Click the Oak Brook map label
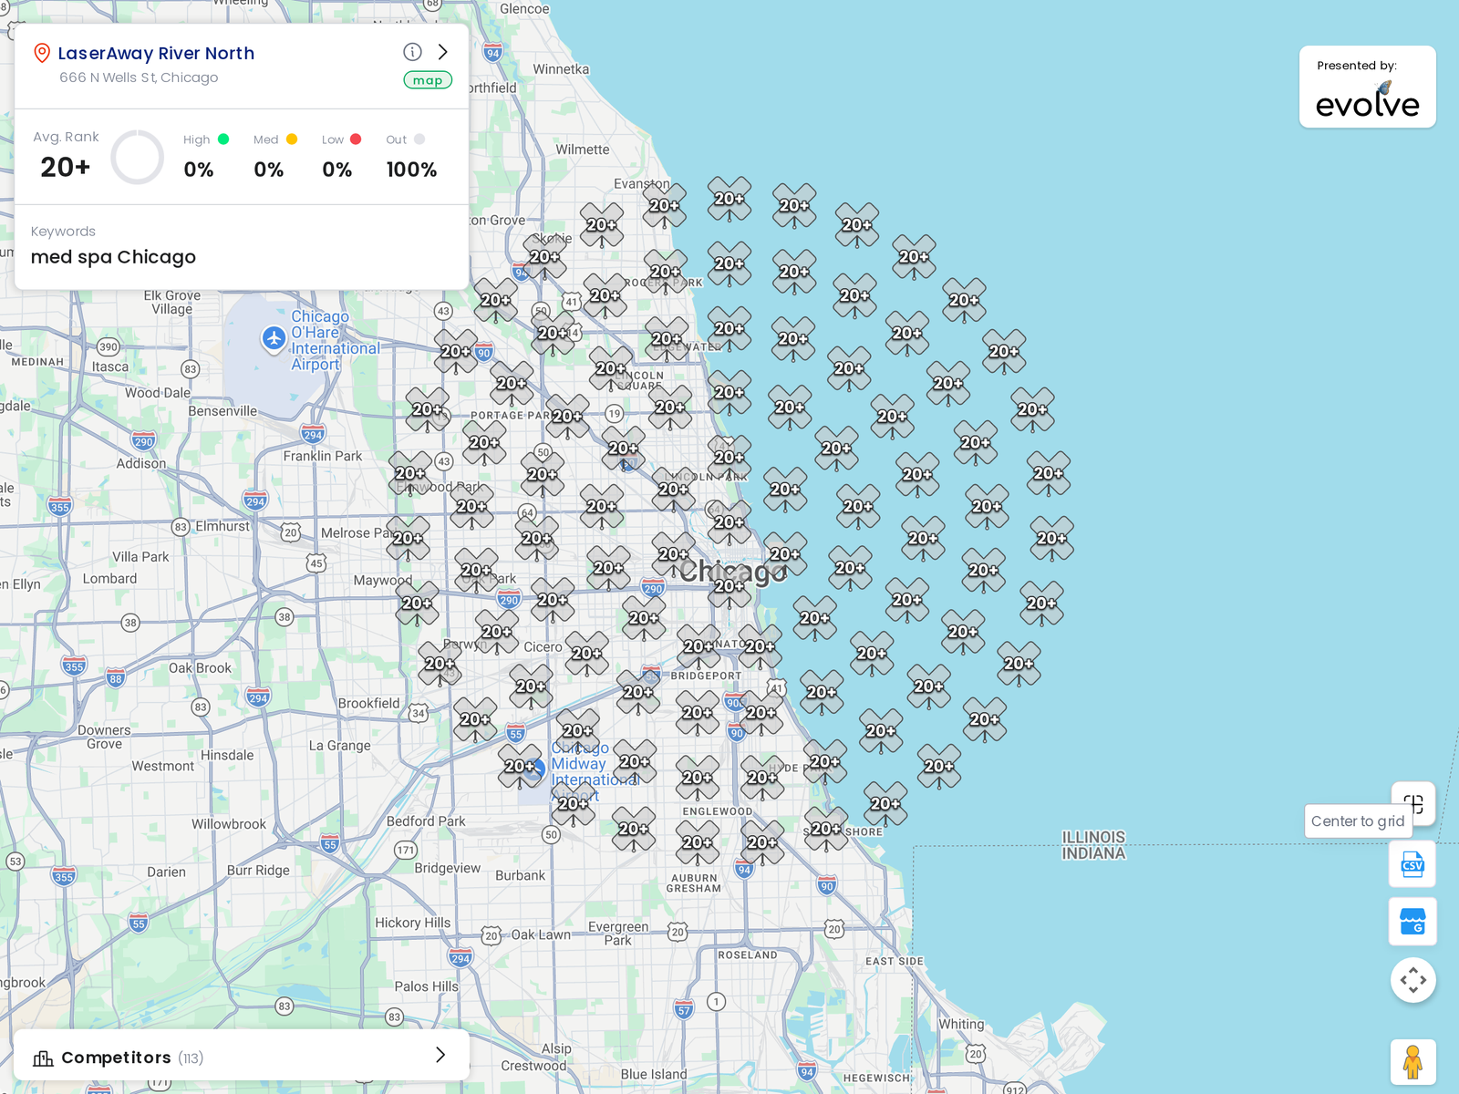This screenshot has width=1459, height=1094. [x=200, y=668]
